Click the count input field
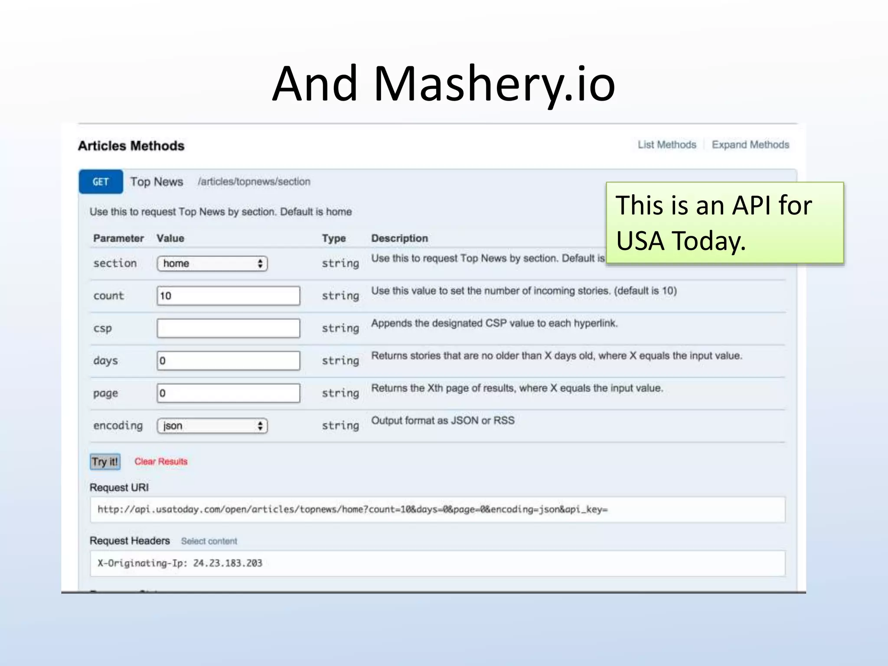888x666 pixels. [x=228, y=296]
